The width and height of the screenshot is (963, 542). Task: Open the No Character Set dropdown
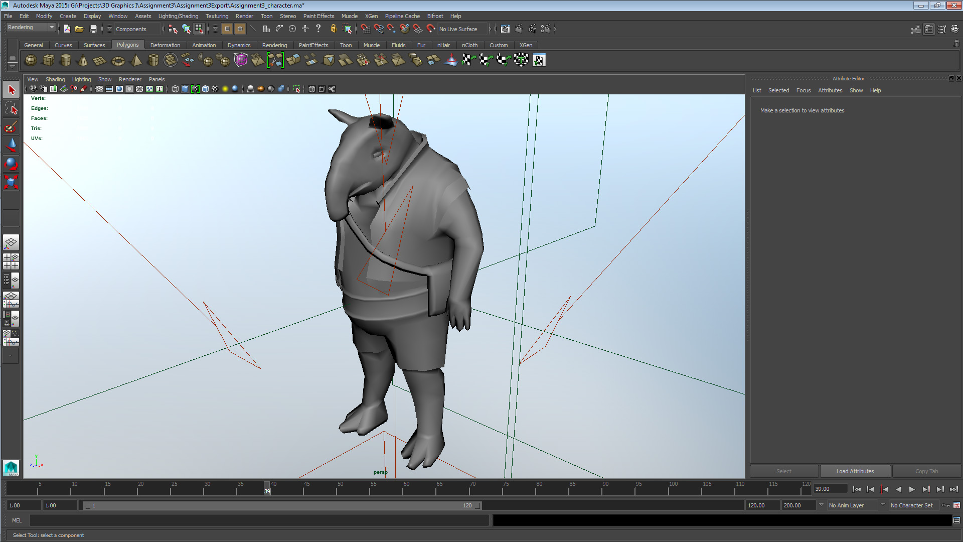[x=912, y=505]
